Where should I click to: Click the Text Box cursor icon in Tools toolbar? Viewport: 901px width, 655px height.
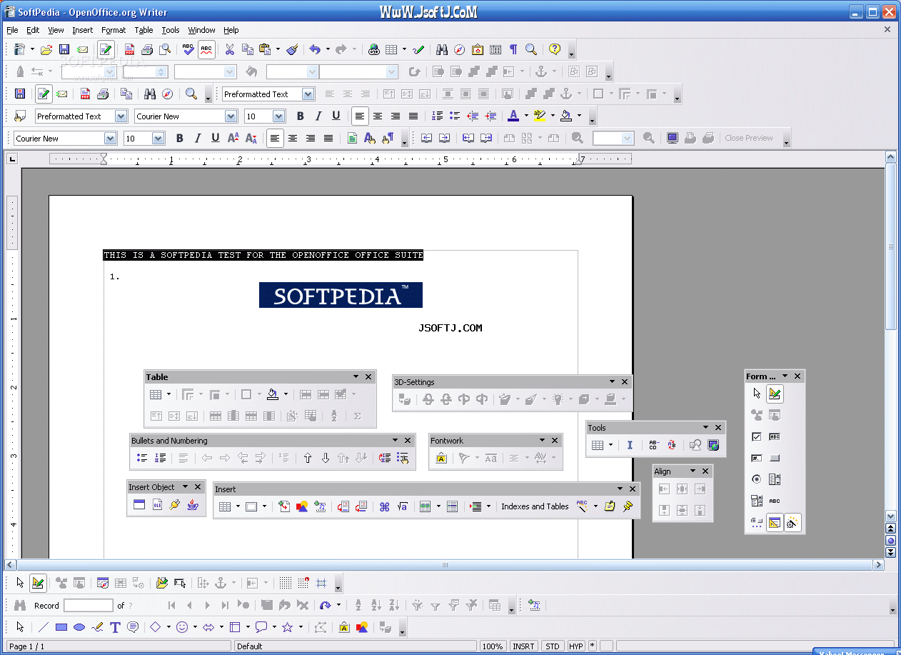(630, 445)
